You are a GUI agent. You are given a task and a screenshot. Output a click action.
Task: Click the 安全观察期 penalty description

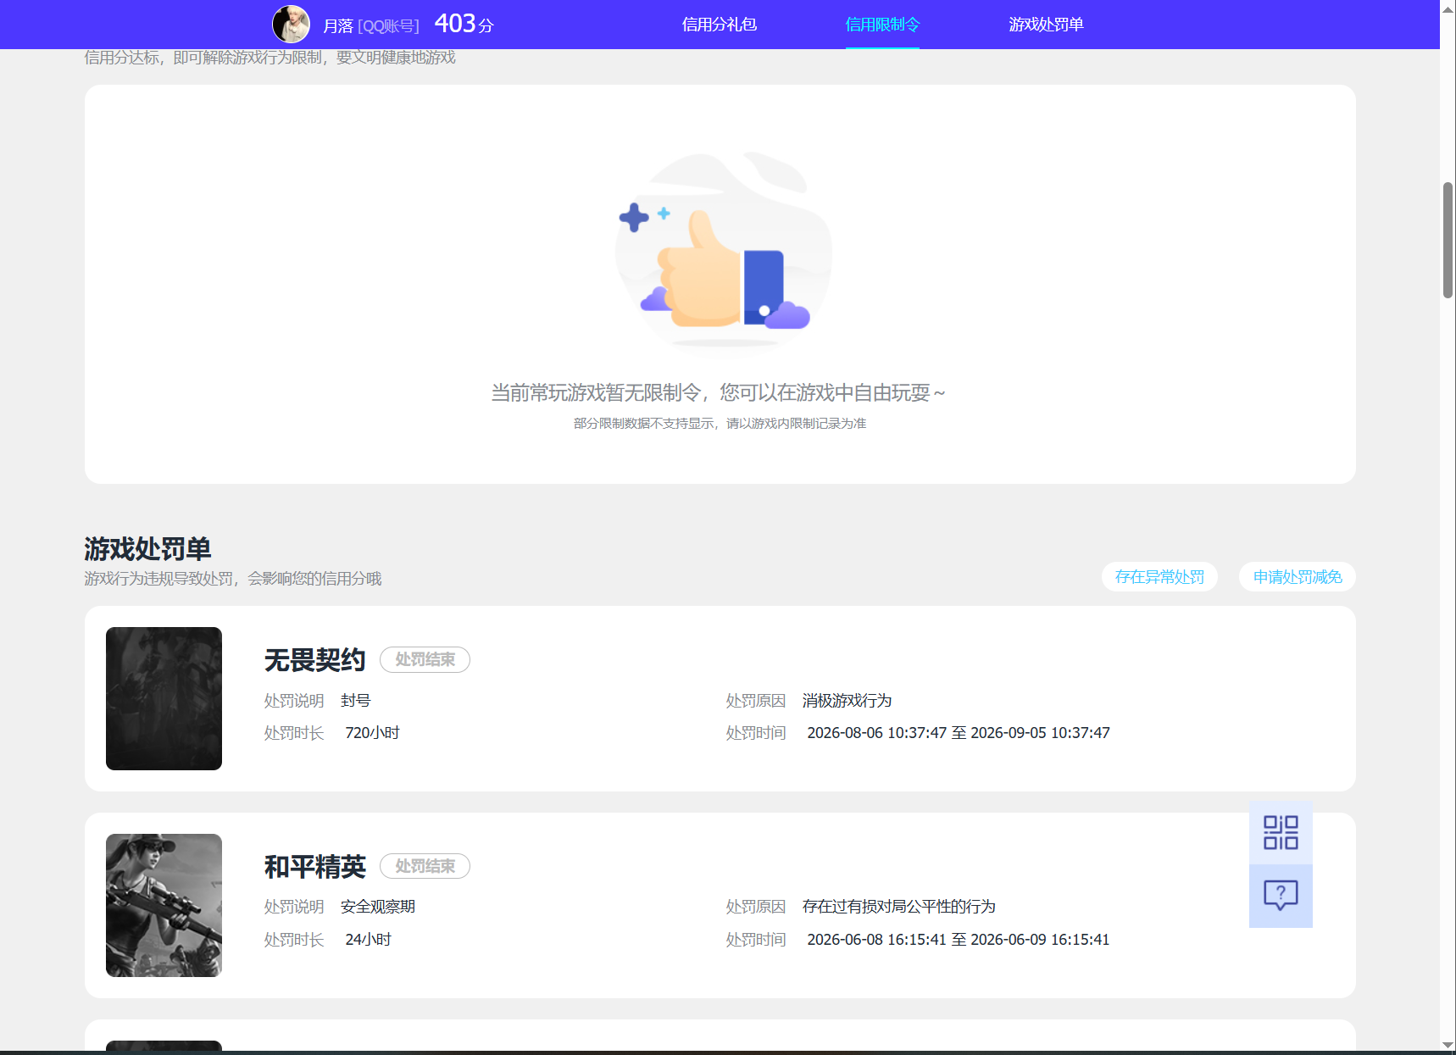pos(377,907)
